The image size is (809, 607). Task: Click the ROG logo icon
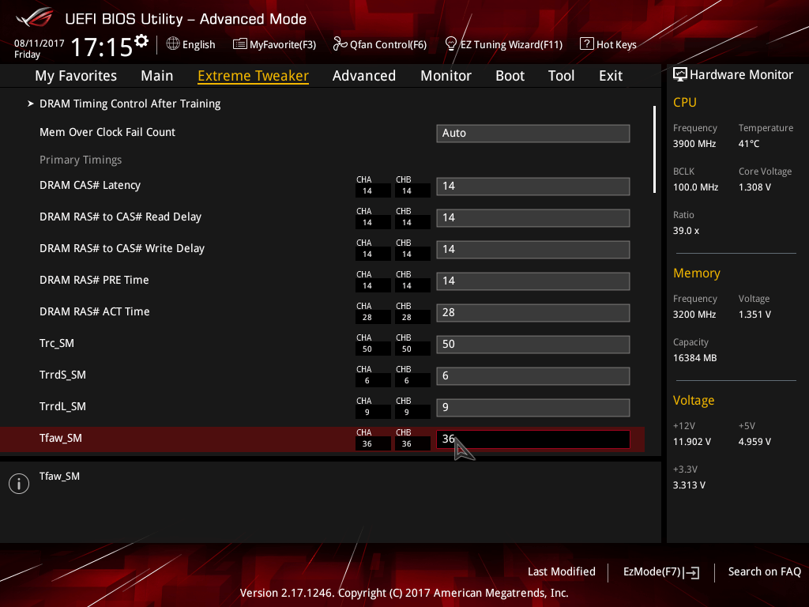click(x=34, y=17)
